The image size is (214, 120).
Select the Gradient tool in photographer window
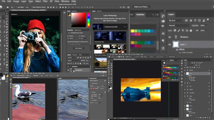coord(7,46)
